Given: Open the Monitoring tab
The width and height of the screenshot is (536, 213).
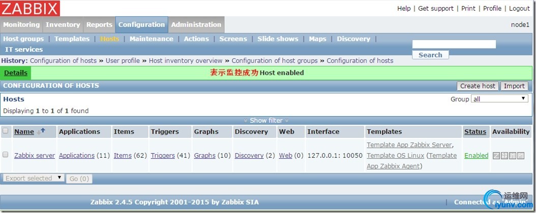Looking at the screenshot, I should (21, 24).
